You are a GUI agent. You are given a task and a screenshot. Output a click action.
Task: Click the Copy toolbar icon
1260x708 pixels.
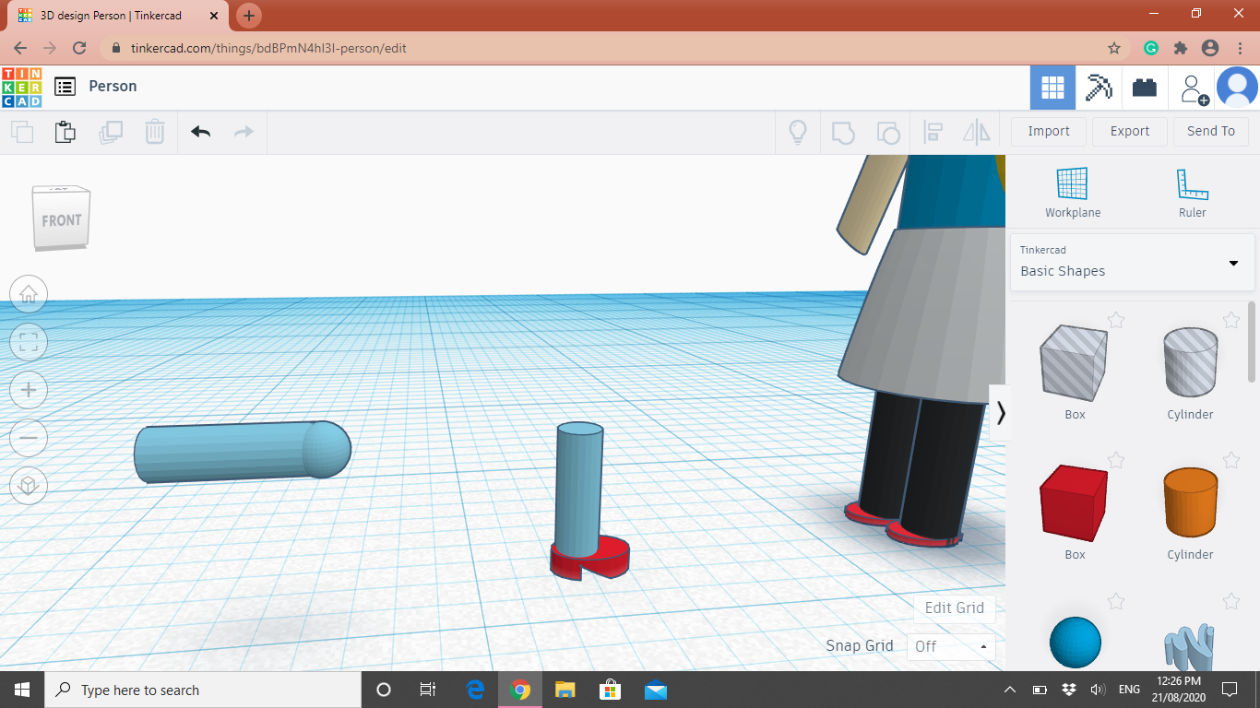point(21,132)
